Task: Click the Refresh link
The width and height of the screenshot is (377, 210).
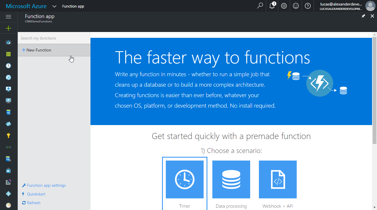Action: pyautogui.click(x=31, y=203)
